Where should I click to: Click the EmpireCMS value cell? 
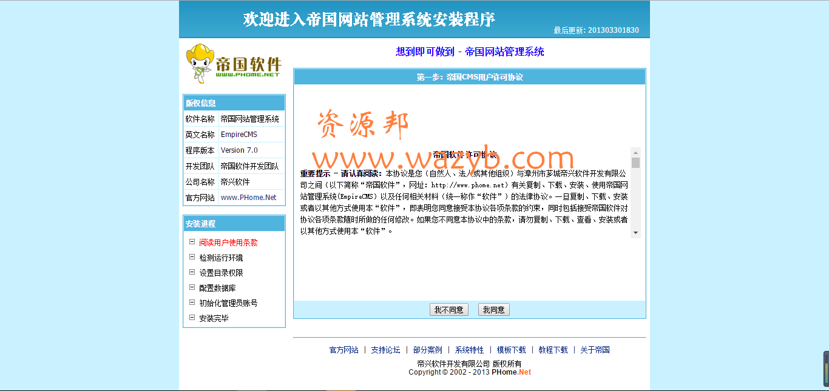[x=251, y=135]
